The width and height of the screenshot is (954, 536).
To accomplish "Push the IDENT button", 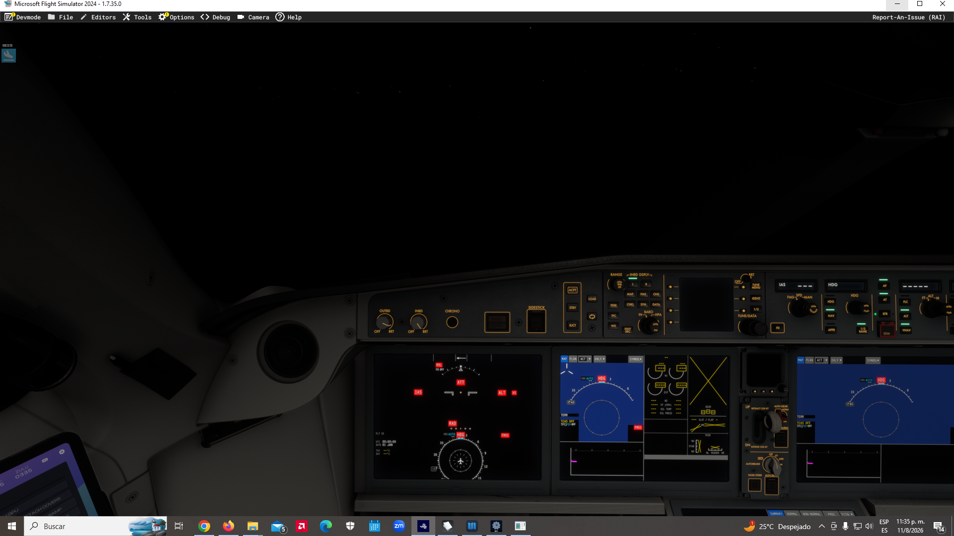I will [756, 299].
